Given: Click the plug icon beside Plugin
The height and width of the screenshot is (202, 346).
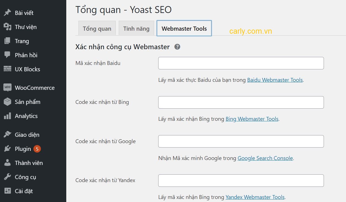Looking at the screenshot, I should [x=7, y=149].
